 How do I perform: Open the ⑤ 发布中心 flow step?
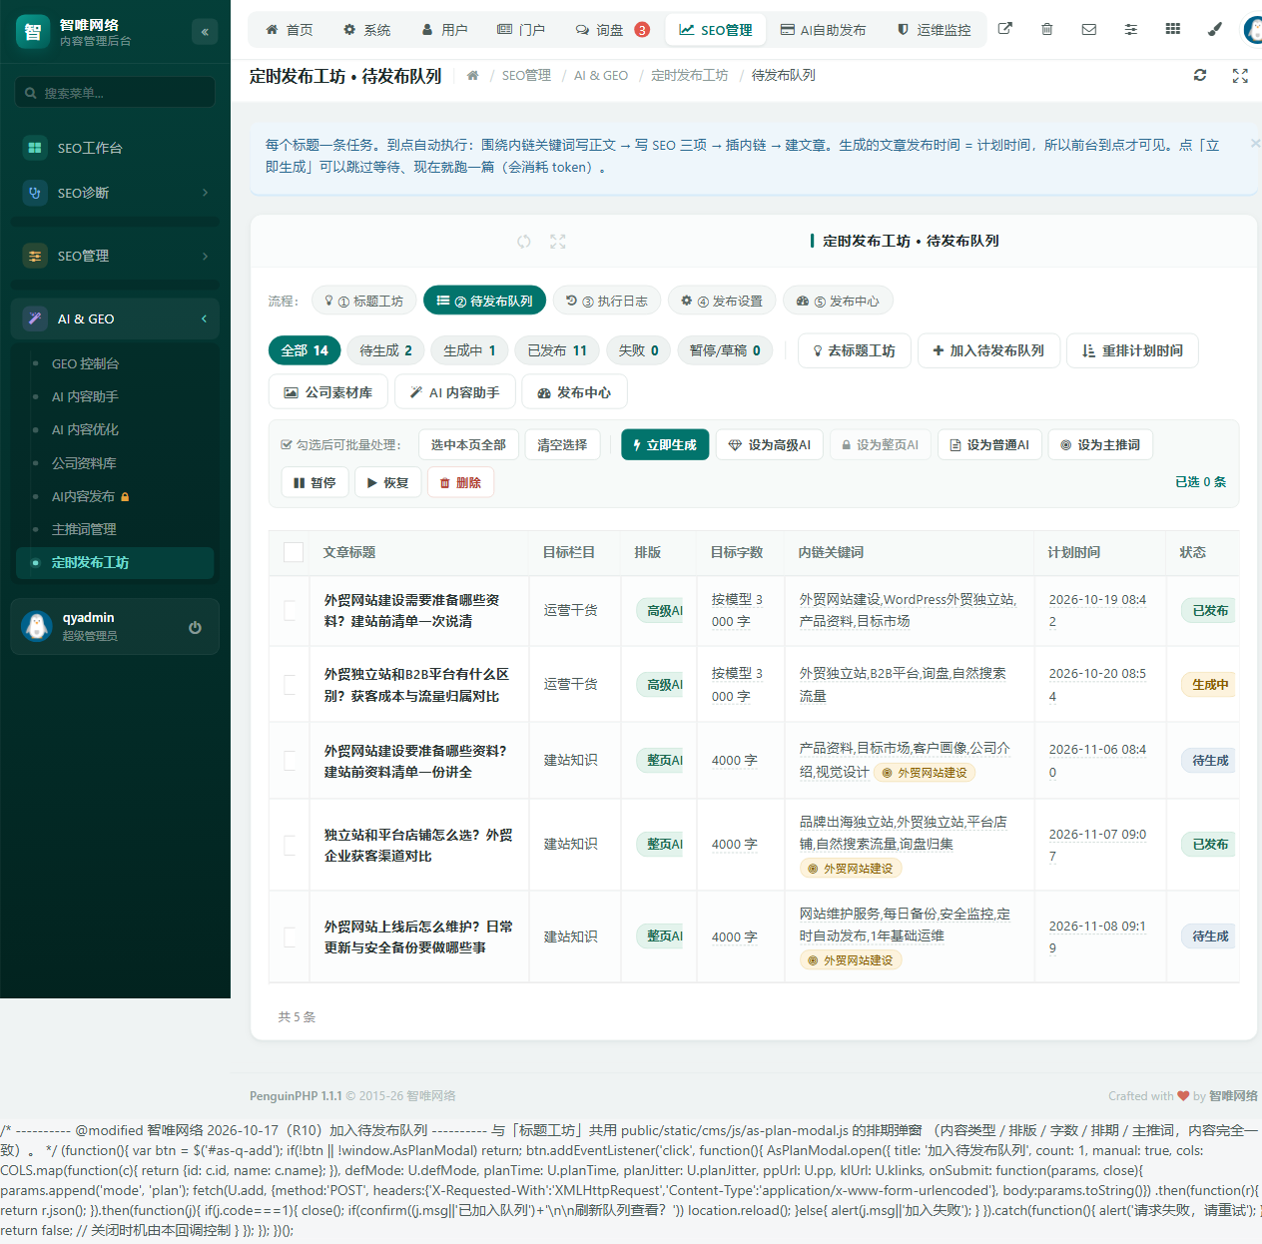(x=838, y=301)
